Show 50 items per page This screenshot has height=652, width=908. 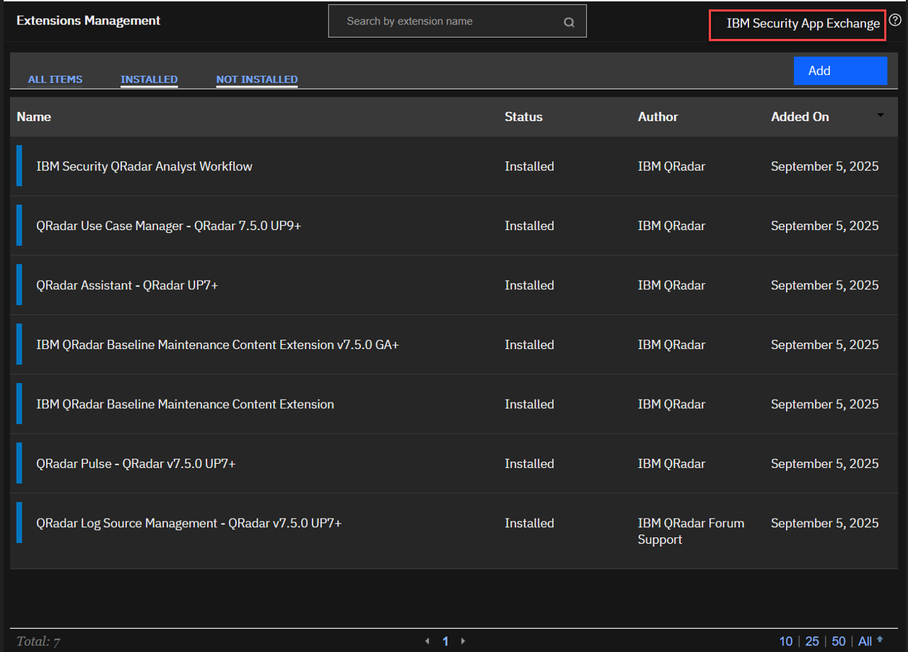838,641
